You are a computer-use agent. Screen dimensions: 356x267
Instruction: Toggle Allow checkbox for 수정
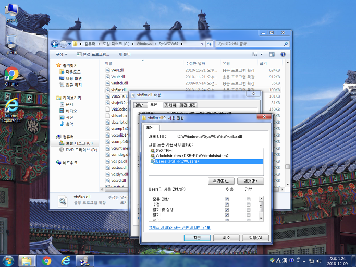pos(227,204)
